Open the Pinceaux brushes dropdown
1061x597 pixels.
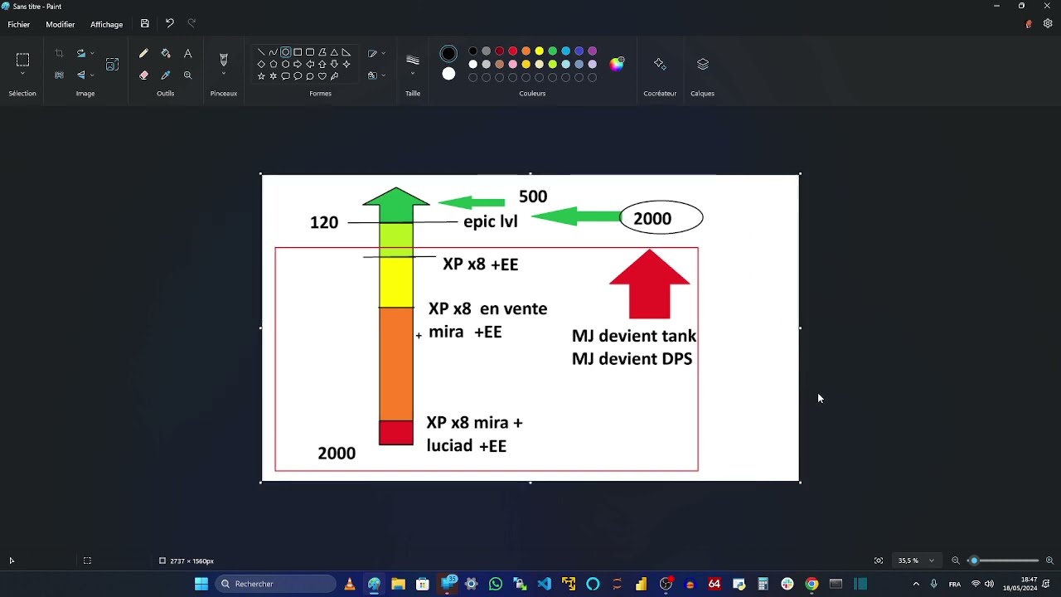223,75
